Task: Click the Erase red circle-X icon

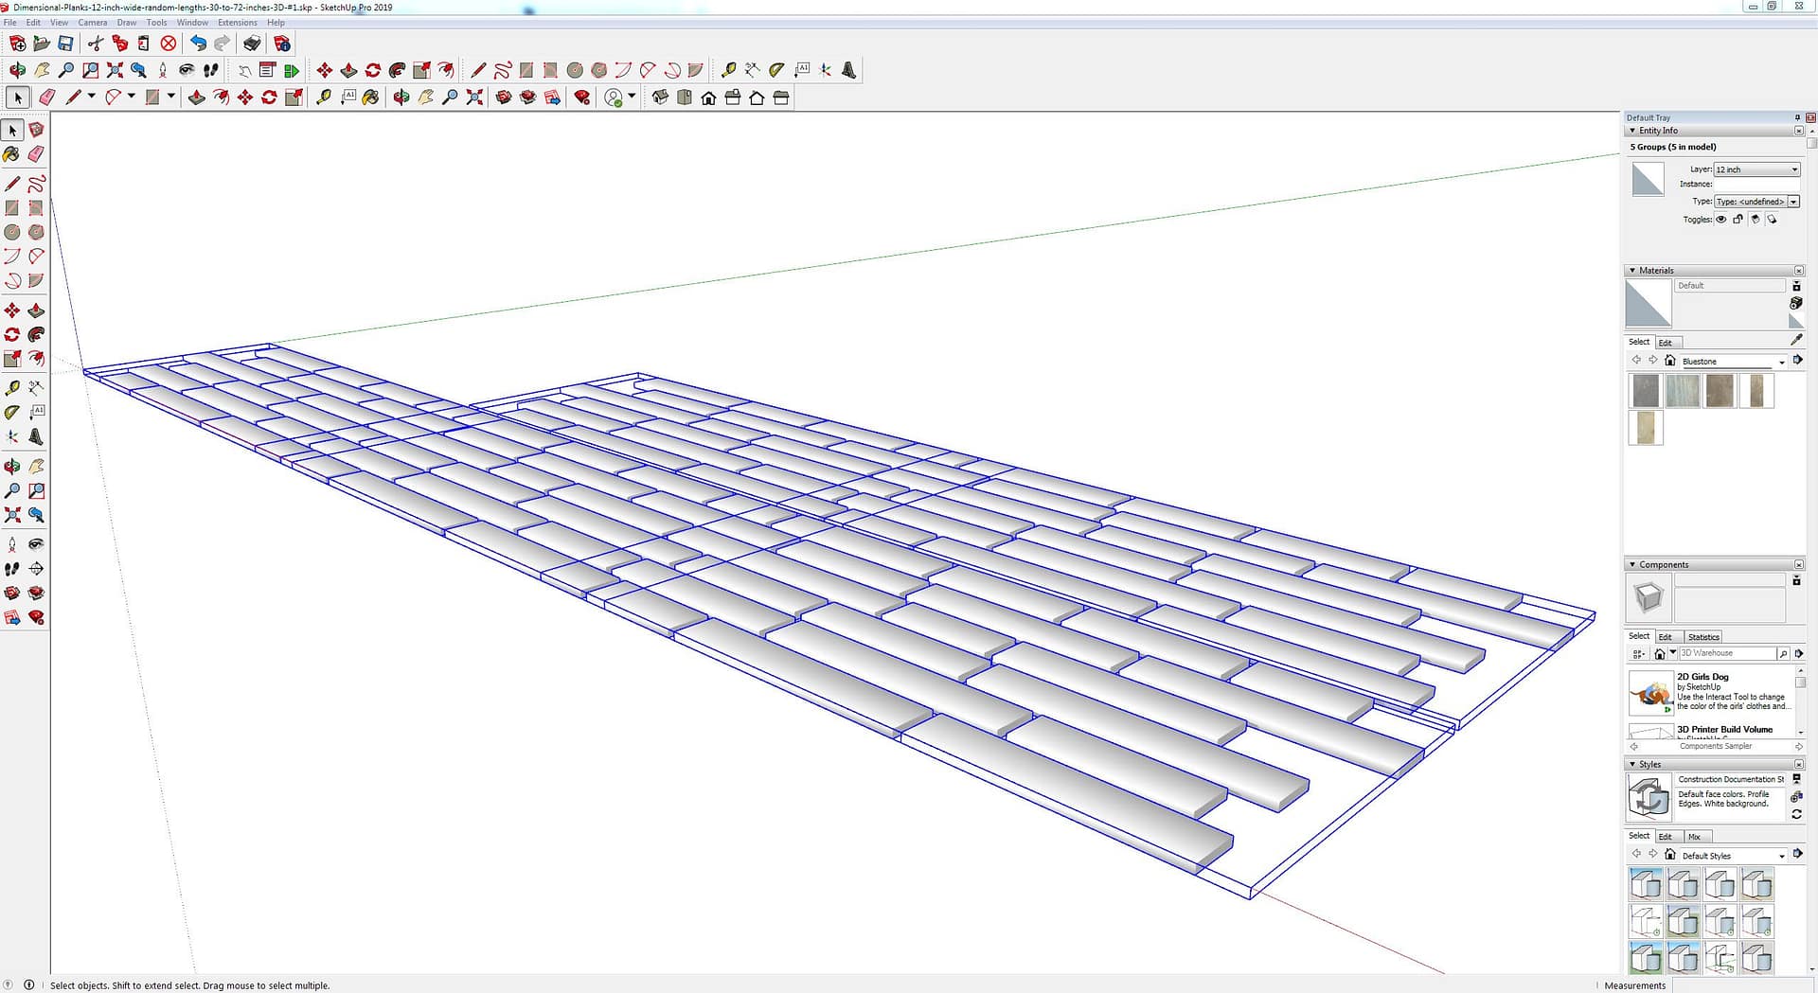Action: (x=168, y=44)
